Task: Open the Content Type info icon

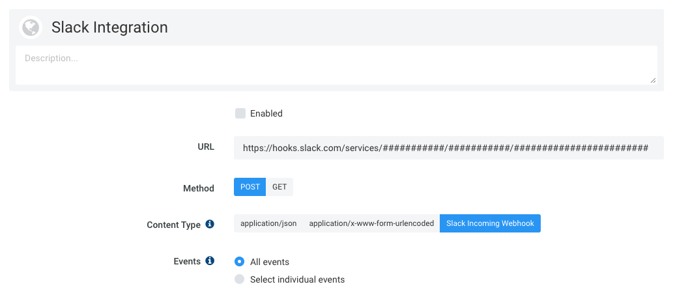Action: [210, 224]
